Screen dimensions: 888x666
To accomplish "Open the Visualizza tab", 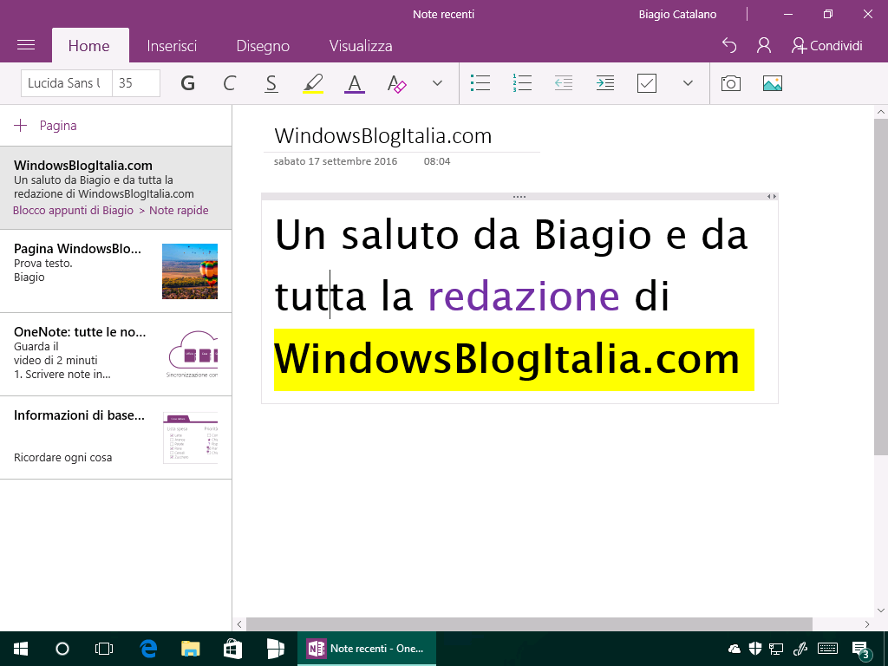I will point(361,46).
